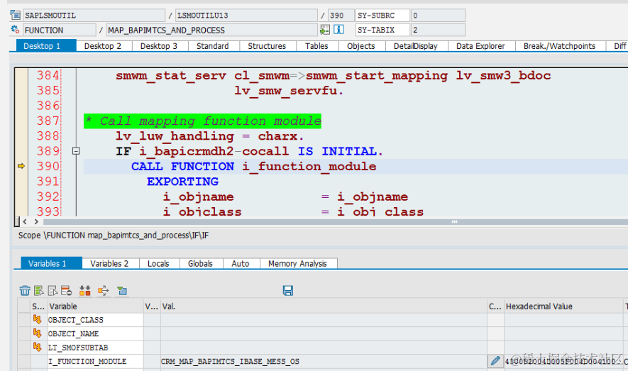The image size is (628, 371).
Task: Click the row selector of the OBJECT_CLASS row
Action: click(x=24, y=320)
